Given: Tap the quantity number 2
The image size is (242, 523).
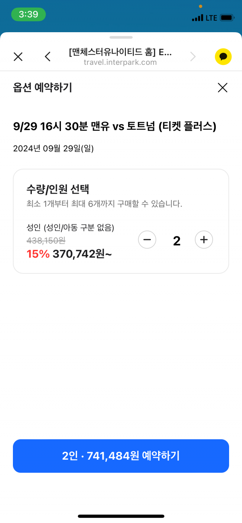Looking at the screenshot, I should tap(177, 241).
